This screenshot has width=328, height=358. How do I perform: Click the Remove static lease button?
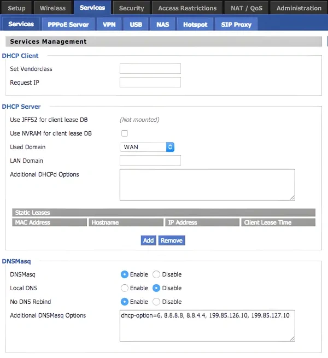point(172,240)
